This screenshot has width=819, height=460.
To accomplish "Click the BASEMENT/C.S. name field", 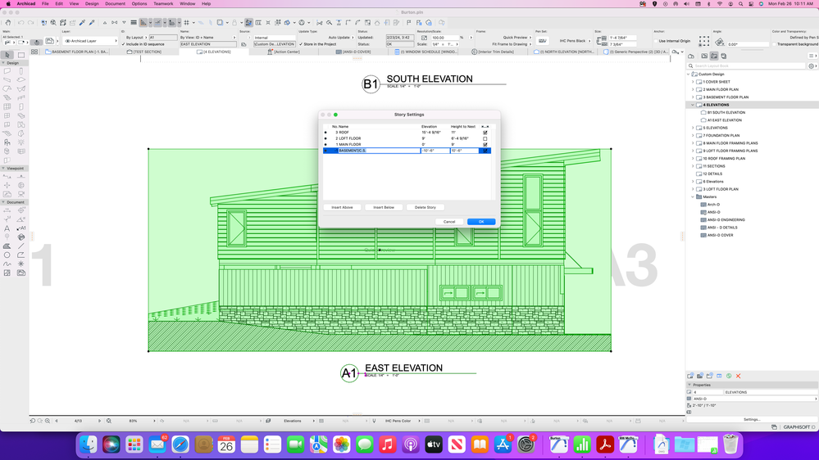I will [x=379, y=151].
